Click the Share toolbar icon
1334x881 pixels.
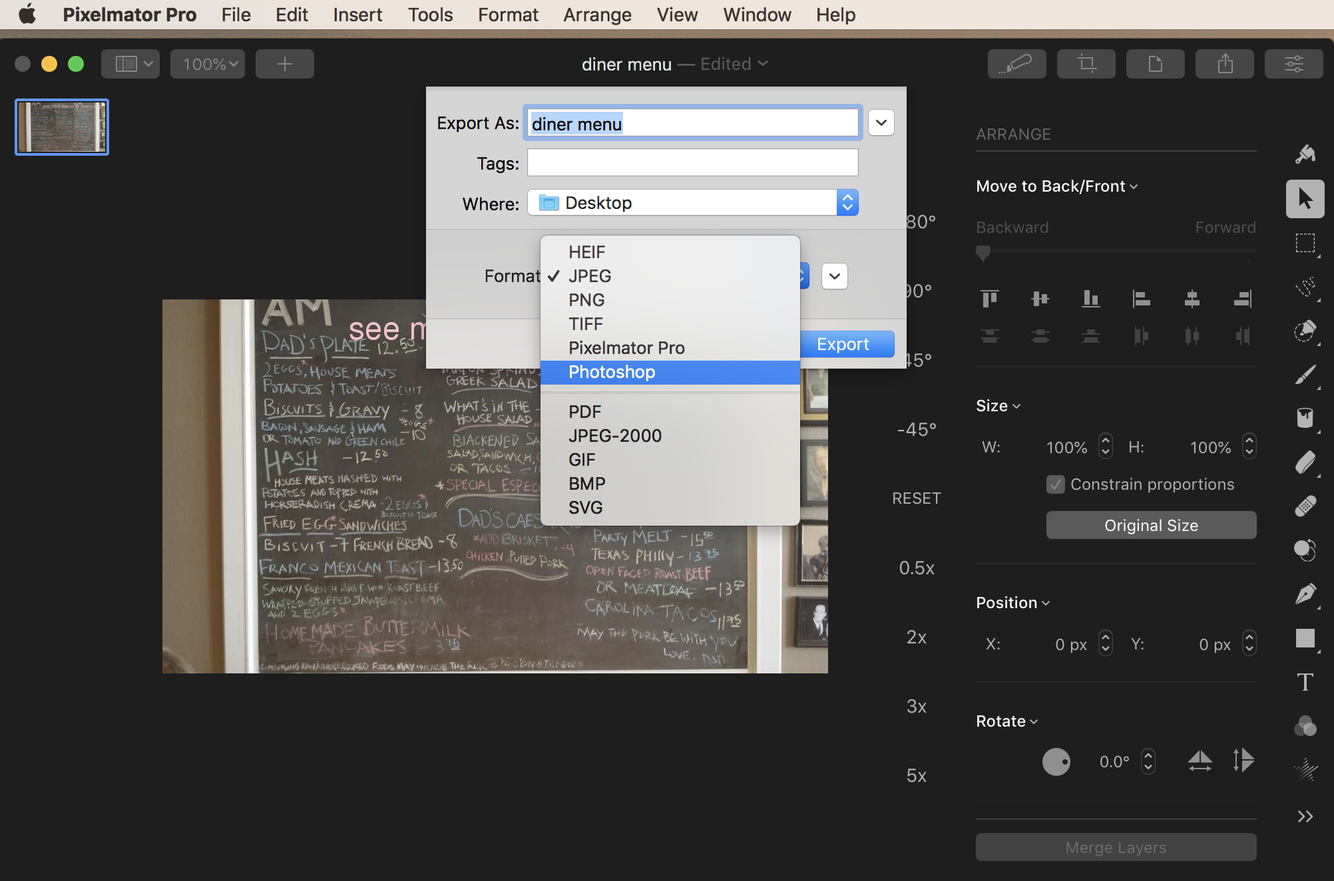(1224, 64)
